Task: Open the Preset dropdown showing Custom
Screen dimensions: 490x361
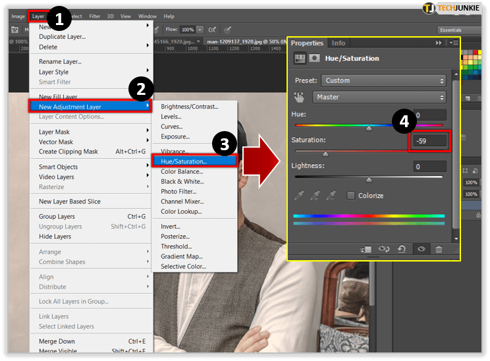Action: 383,80
